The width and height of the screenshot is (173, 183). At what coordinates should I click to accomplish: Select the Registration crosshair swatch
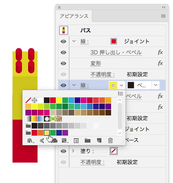(x=34, y=100)
